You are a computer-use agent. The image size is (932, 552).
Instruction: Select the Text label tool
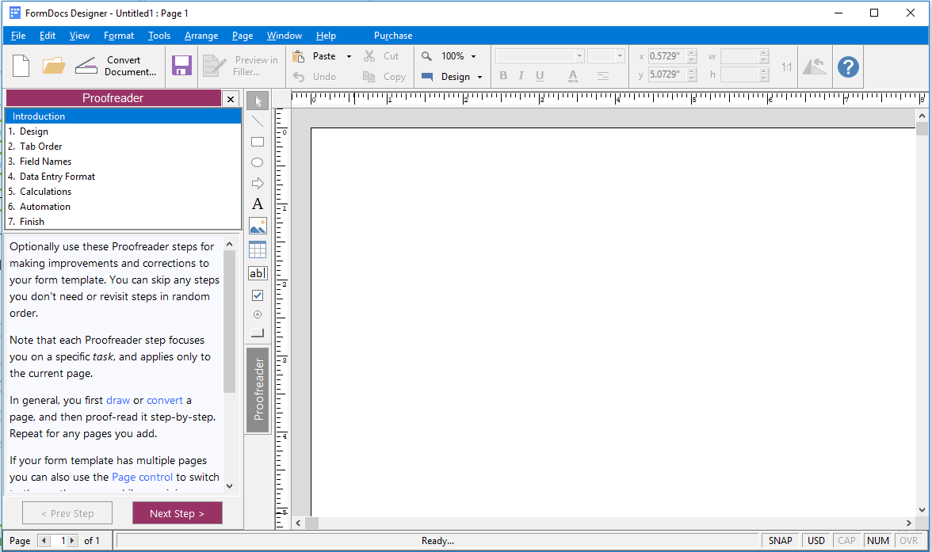258,204
